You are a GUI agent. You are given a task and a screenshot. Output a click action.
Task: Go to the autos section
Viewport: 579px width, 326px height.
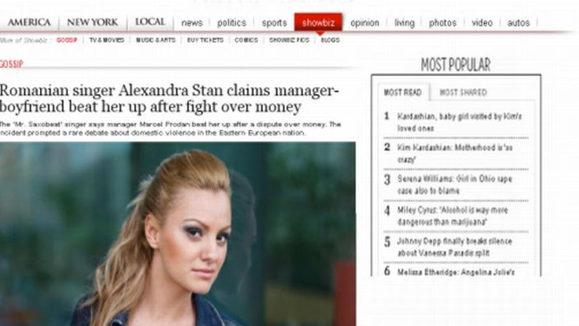click(x=518, y=23)
